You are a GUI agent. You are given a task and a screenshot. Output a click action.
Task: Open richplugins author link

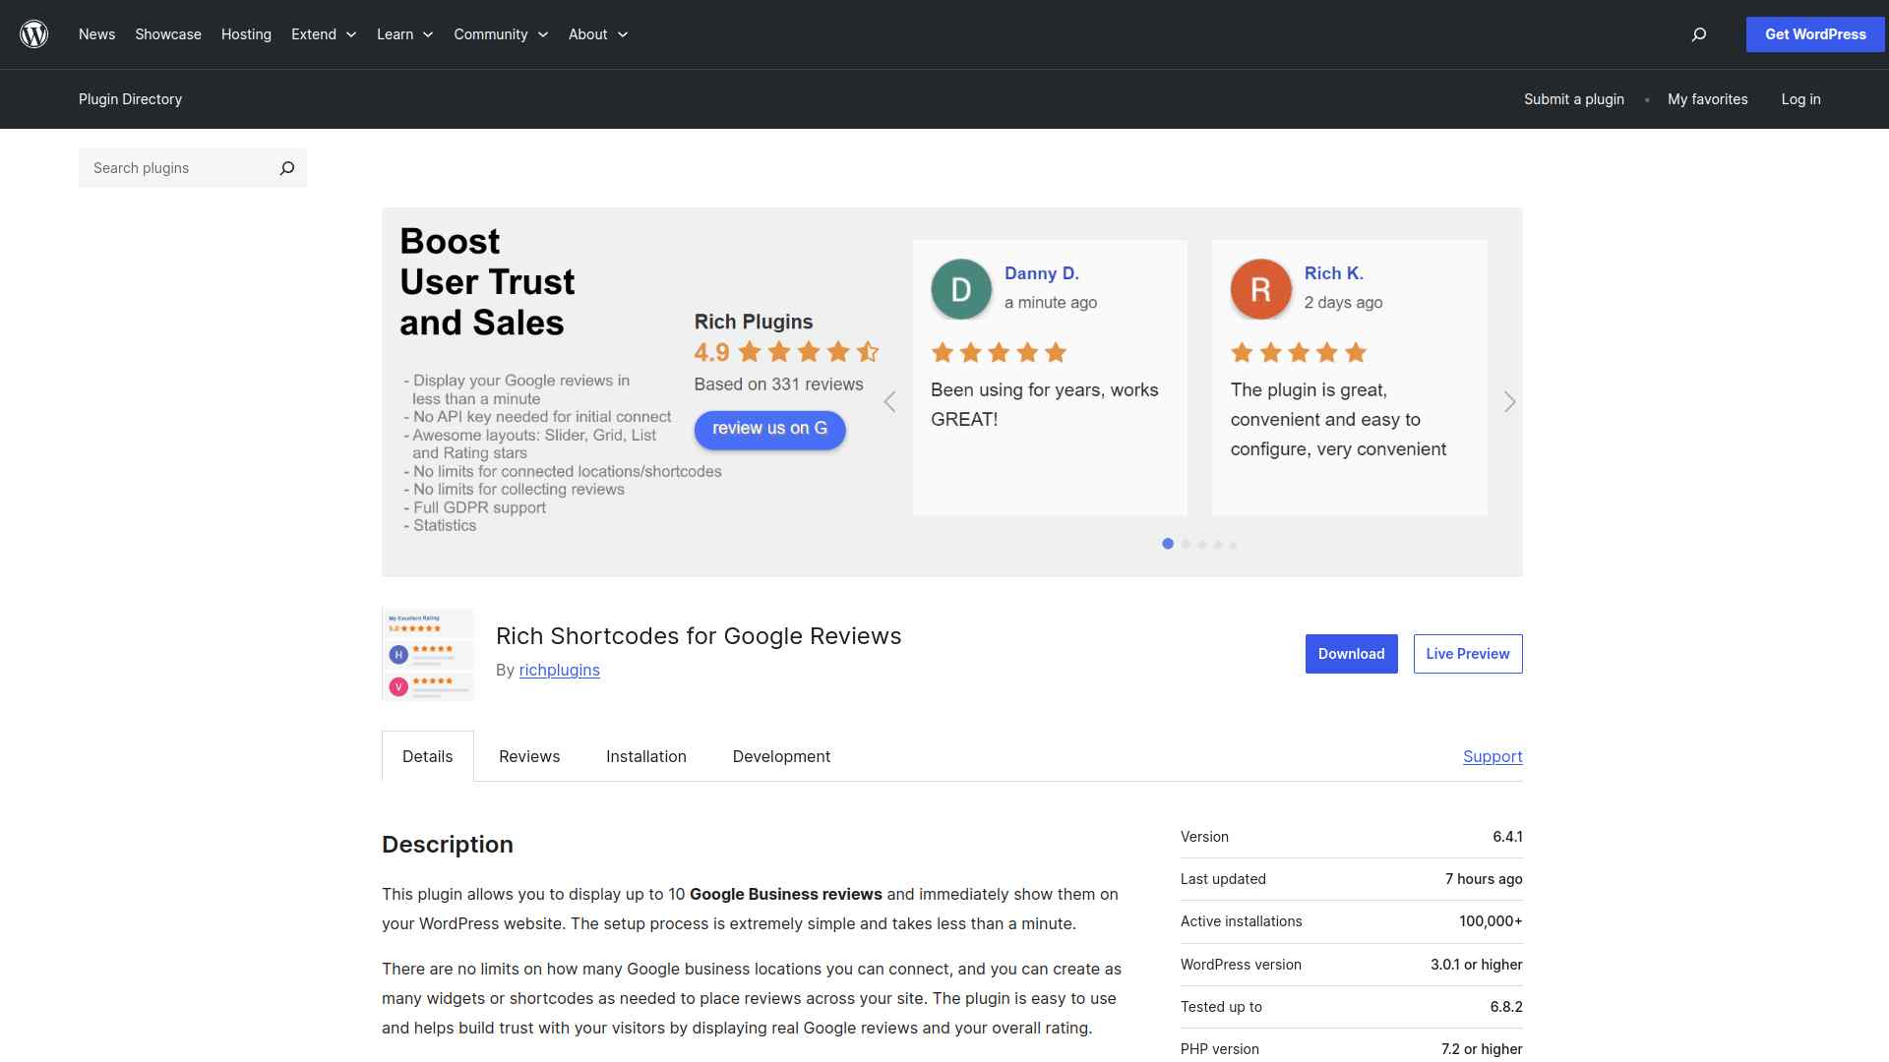coord(559,670)
